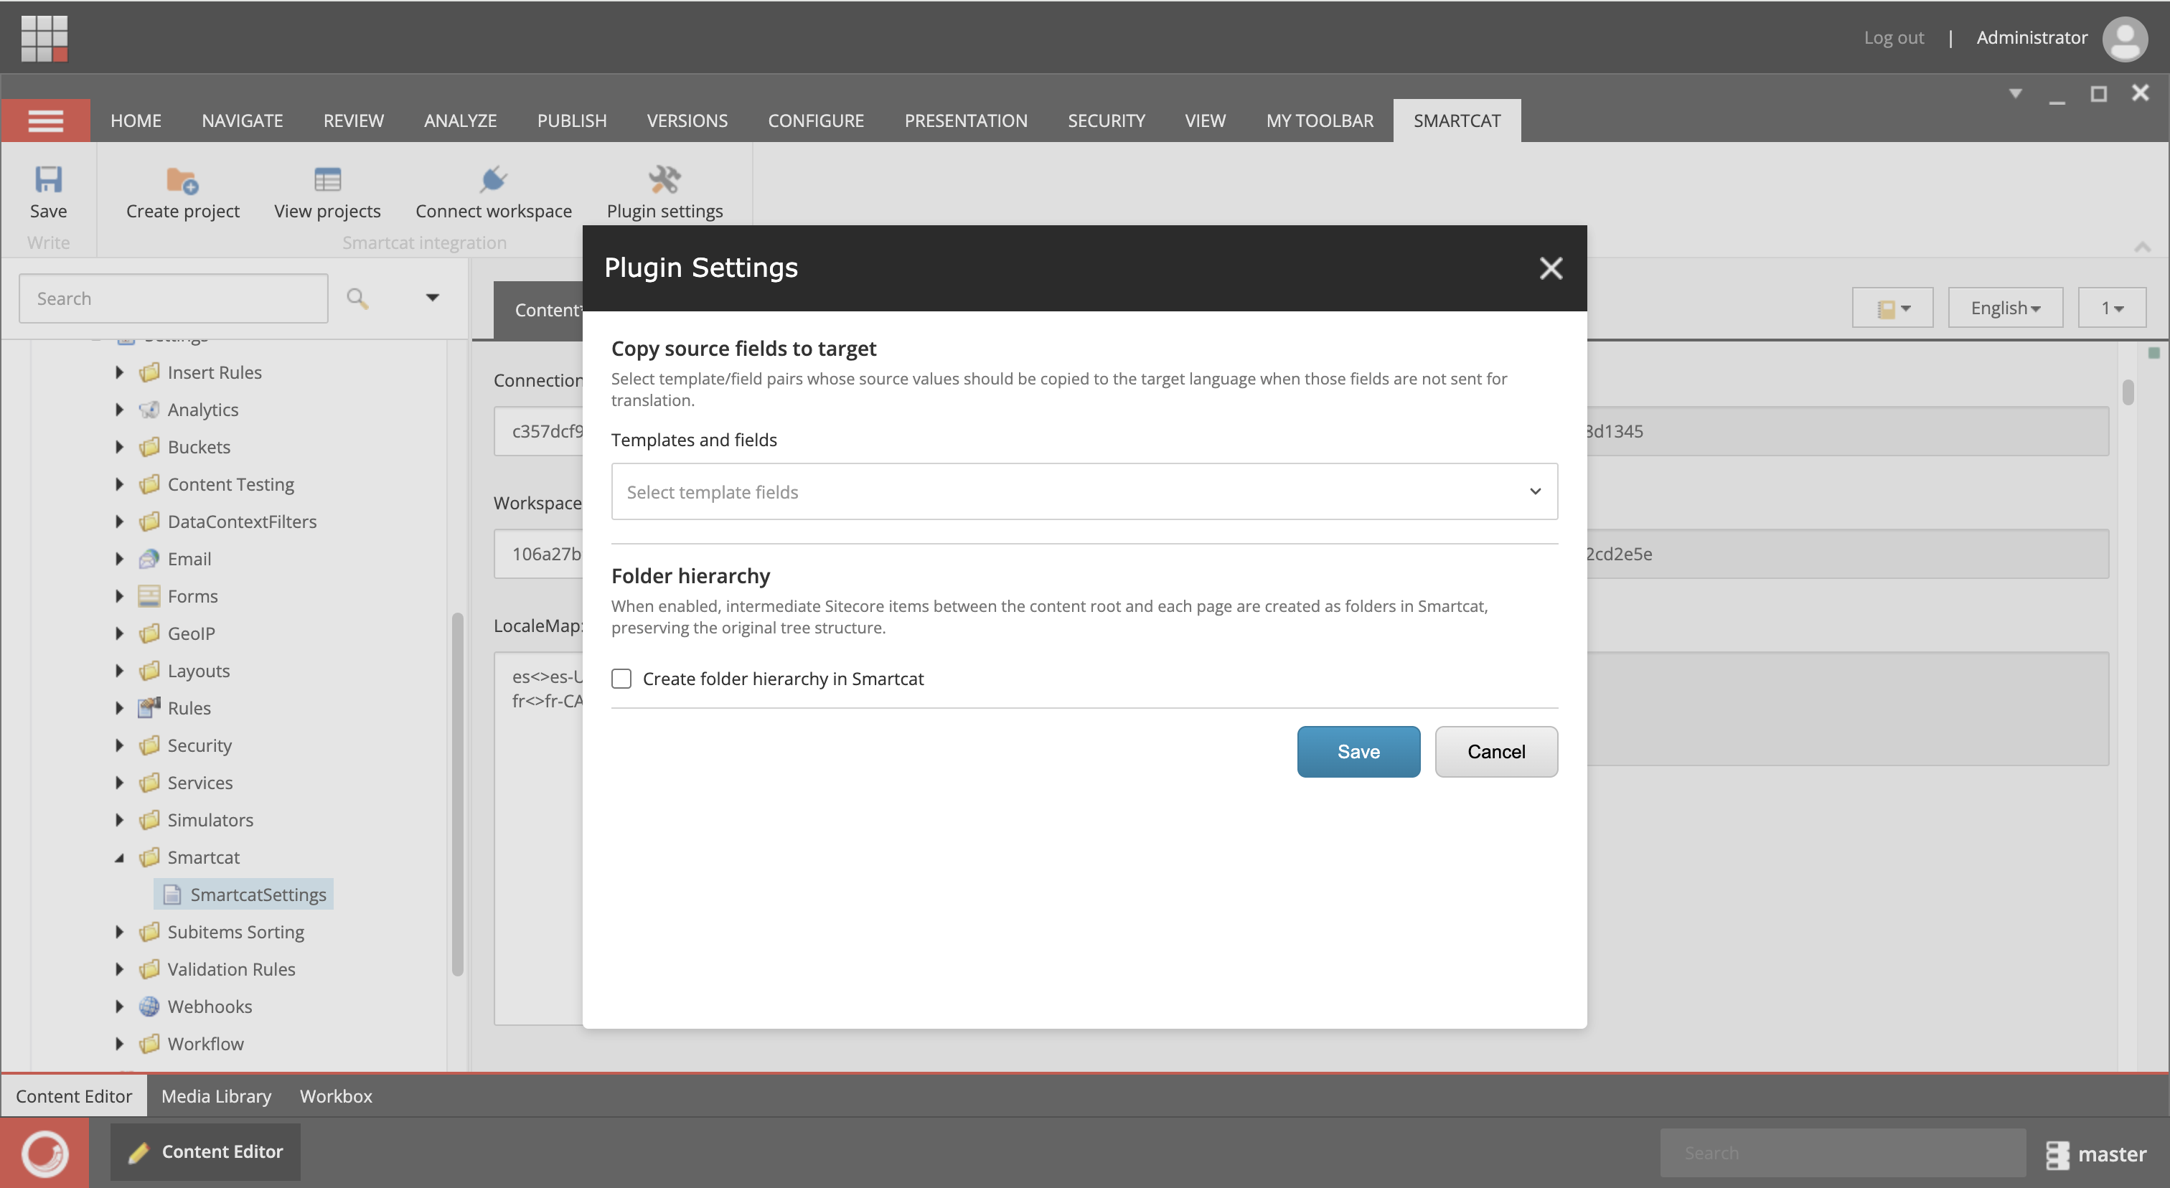Open the VERSIONS ribbon tab
This screenshot has height=1188, width=2170.
point(687,121)
